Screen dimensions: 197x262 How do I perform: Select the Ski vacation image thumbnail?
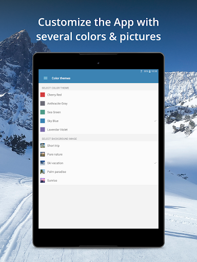[x=43, y=163]
